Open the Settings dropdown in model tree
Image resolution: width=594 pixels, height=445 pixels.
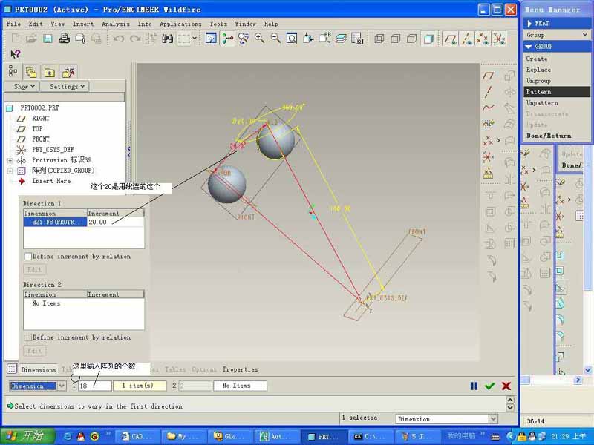click(68, 87)
